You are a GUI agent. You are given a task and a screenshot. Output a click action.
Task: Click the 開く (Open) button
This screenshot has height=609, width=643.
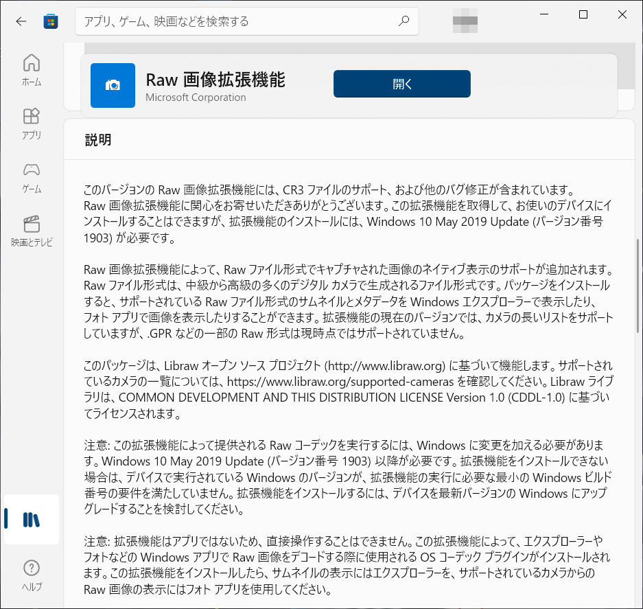click(x=402, y=84)
